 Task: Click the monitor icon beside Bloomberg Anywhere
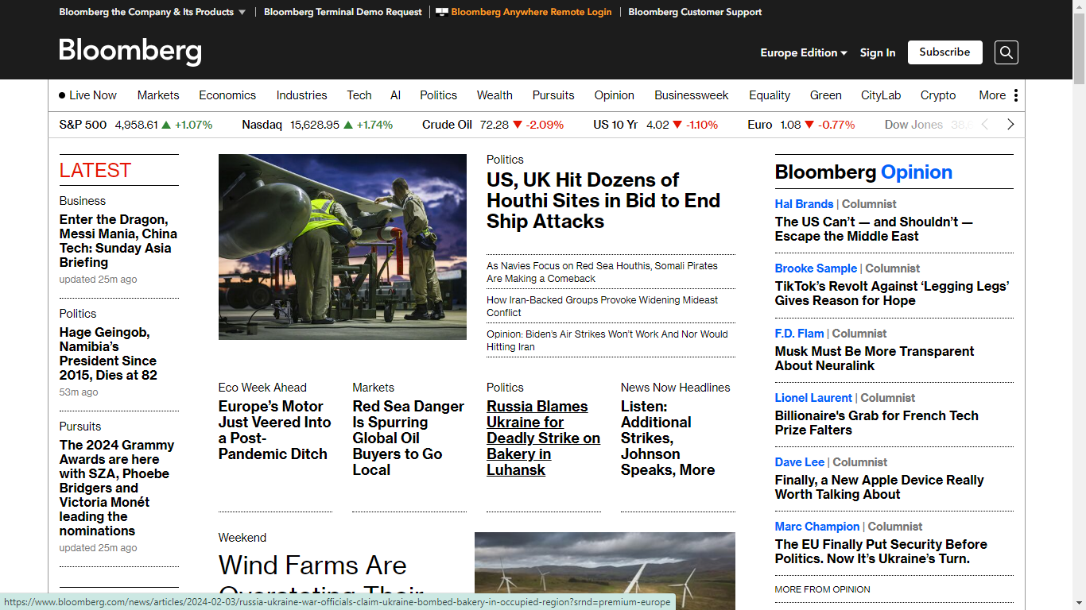pyautogui.click(x=442, y=12)
